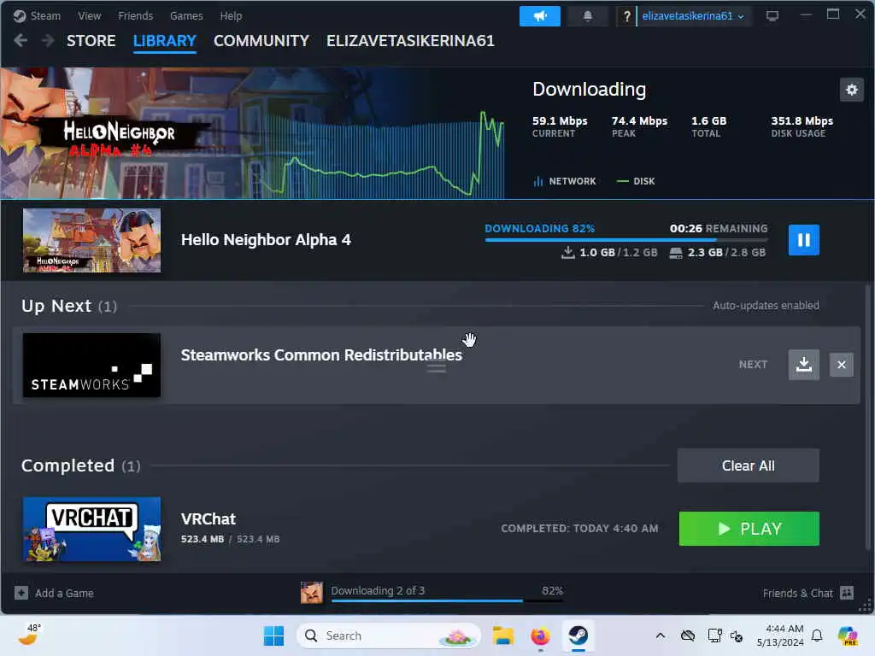The image size is (875, 656).
Task: Grab the drag handle on Steamworks row
Action: (x=437, y=368)
